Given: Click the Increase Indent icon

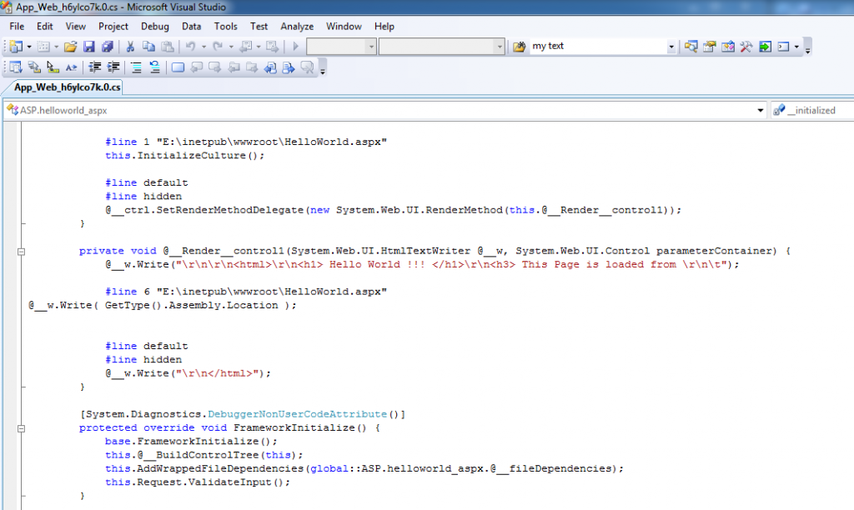Looking at the screenshot, I should click(x=112, y=67).
